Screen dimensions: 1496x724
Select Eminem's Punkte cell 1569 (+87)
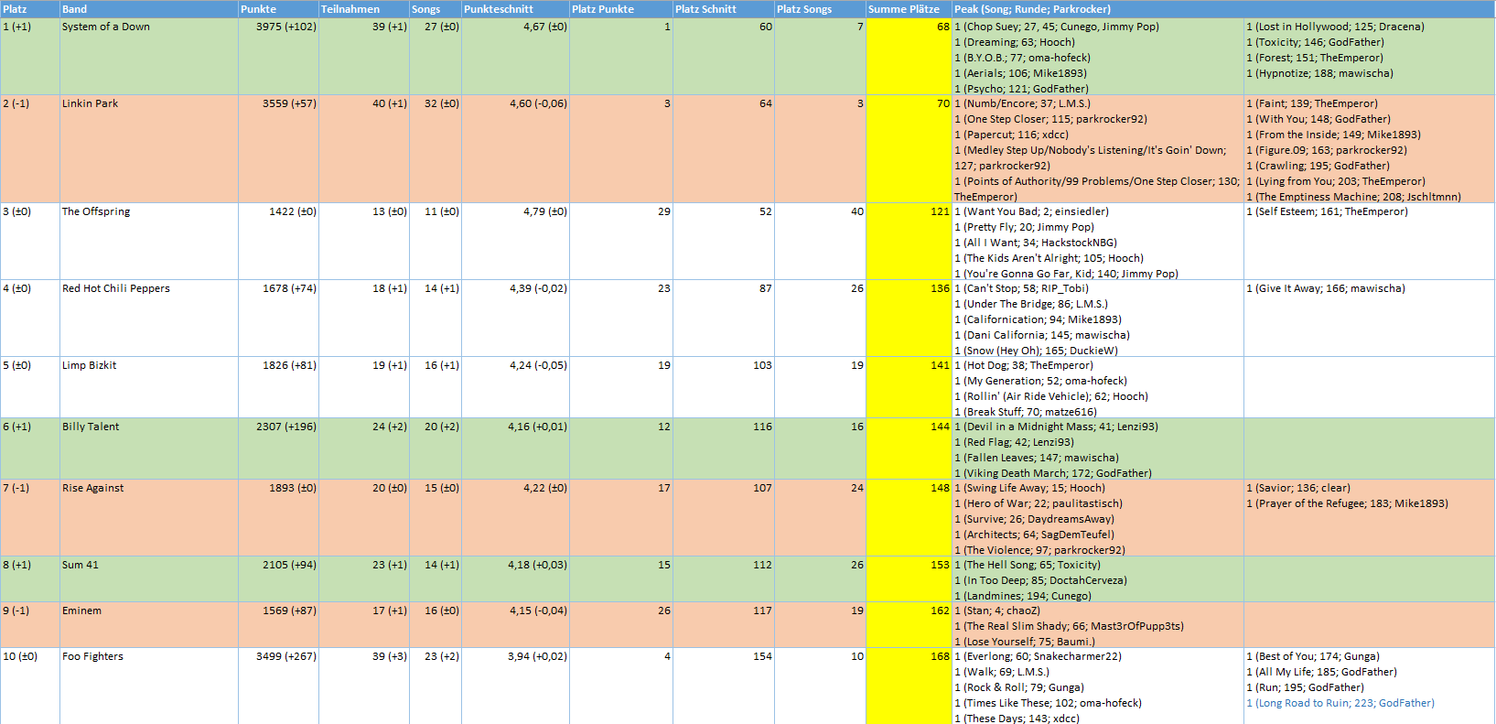[x=279, y=611]
